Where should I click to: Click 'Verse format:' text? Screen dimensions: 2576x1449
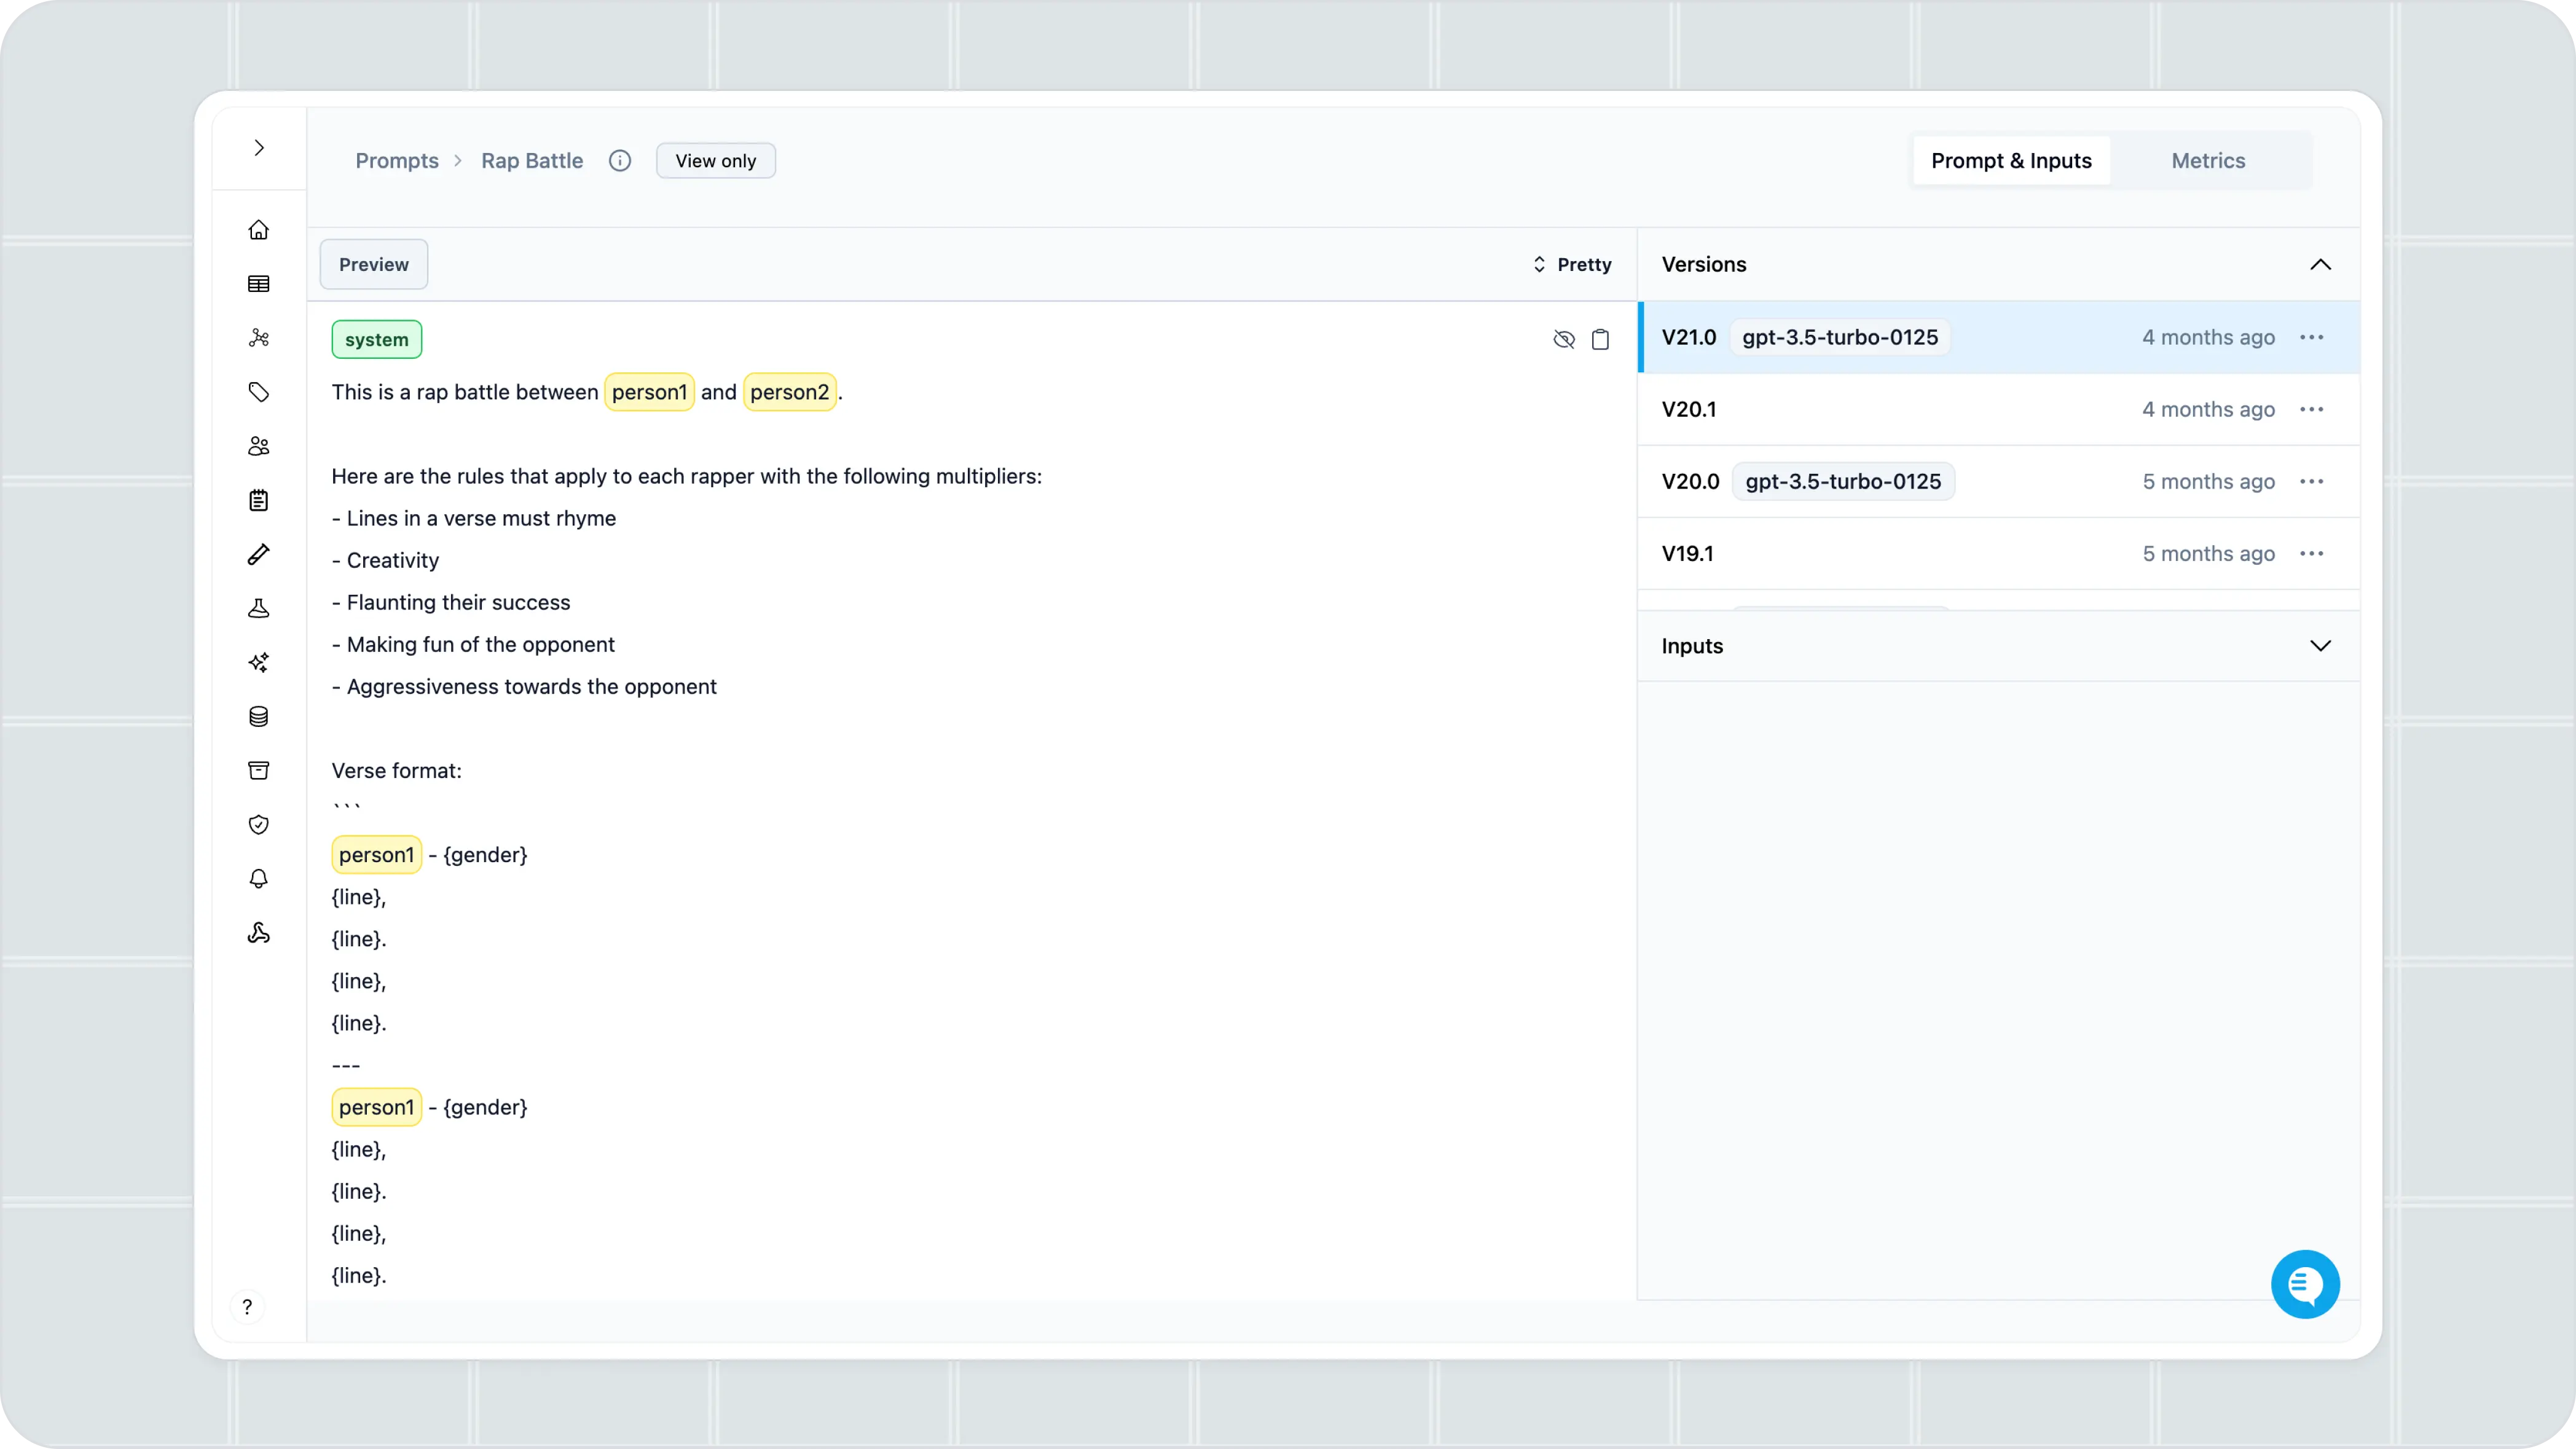(x=397, y=770)
